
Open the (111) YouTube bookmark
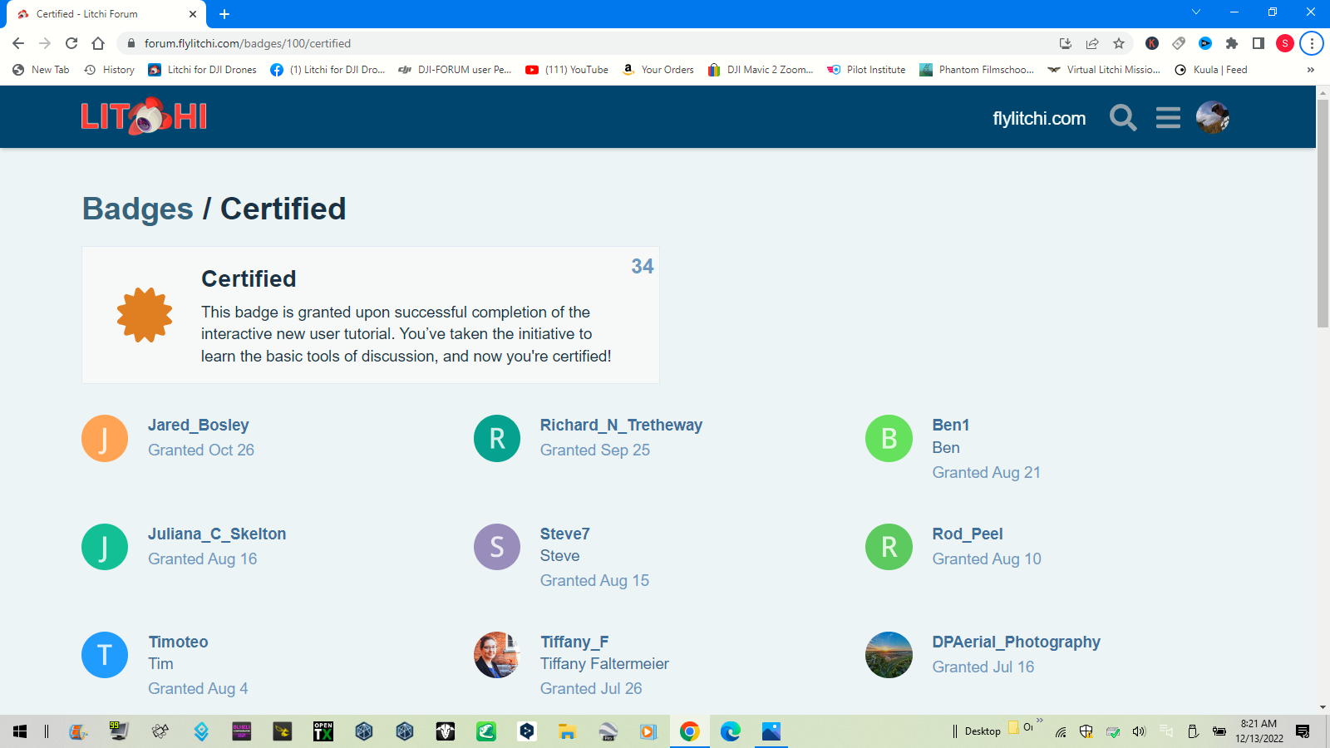(566, 70)
